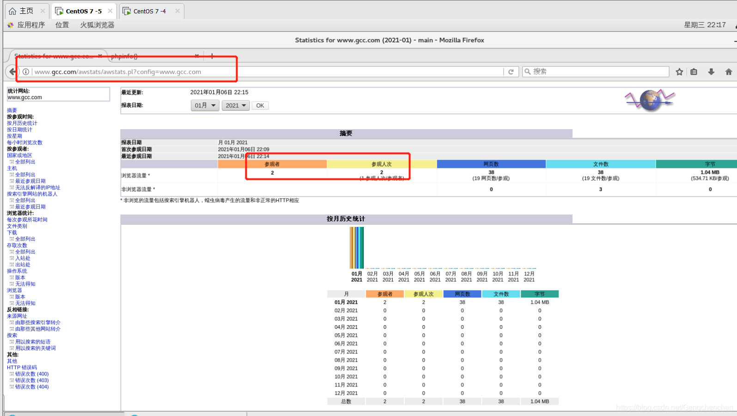Open 用以搜索的短语 link

(33, 342)
